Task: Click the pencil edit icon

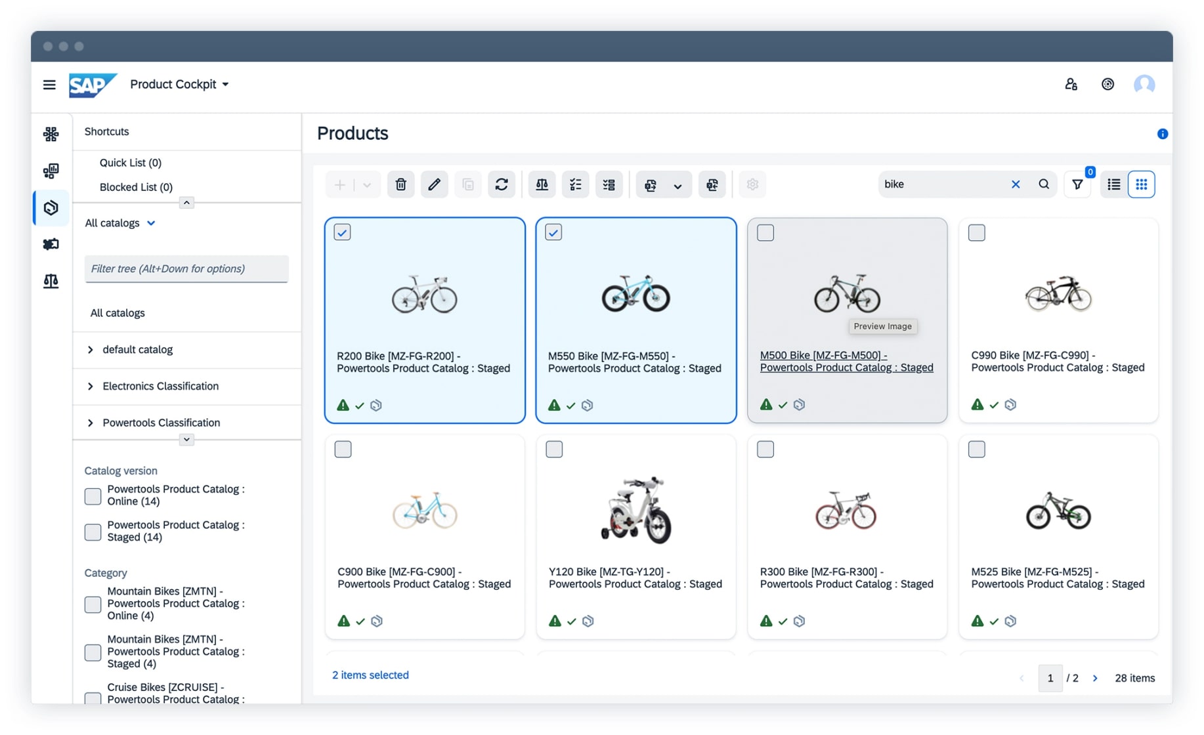Action: (435, 185)
